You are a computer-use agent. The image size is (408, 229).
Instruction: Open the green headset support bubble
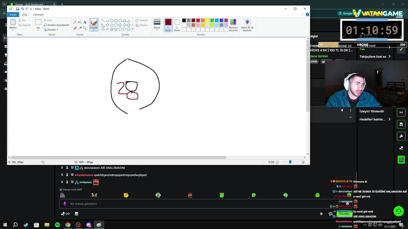(398, 211)
